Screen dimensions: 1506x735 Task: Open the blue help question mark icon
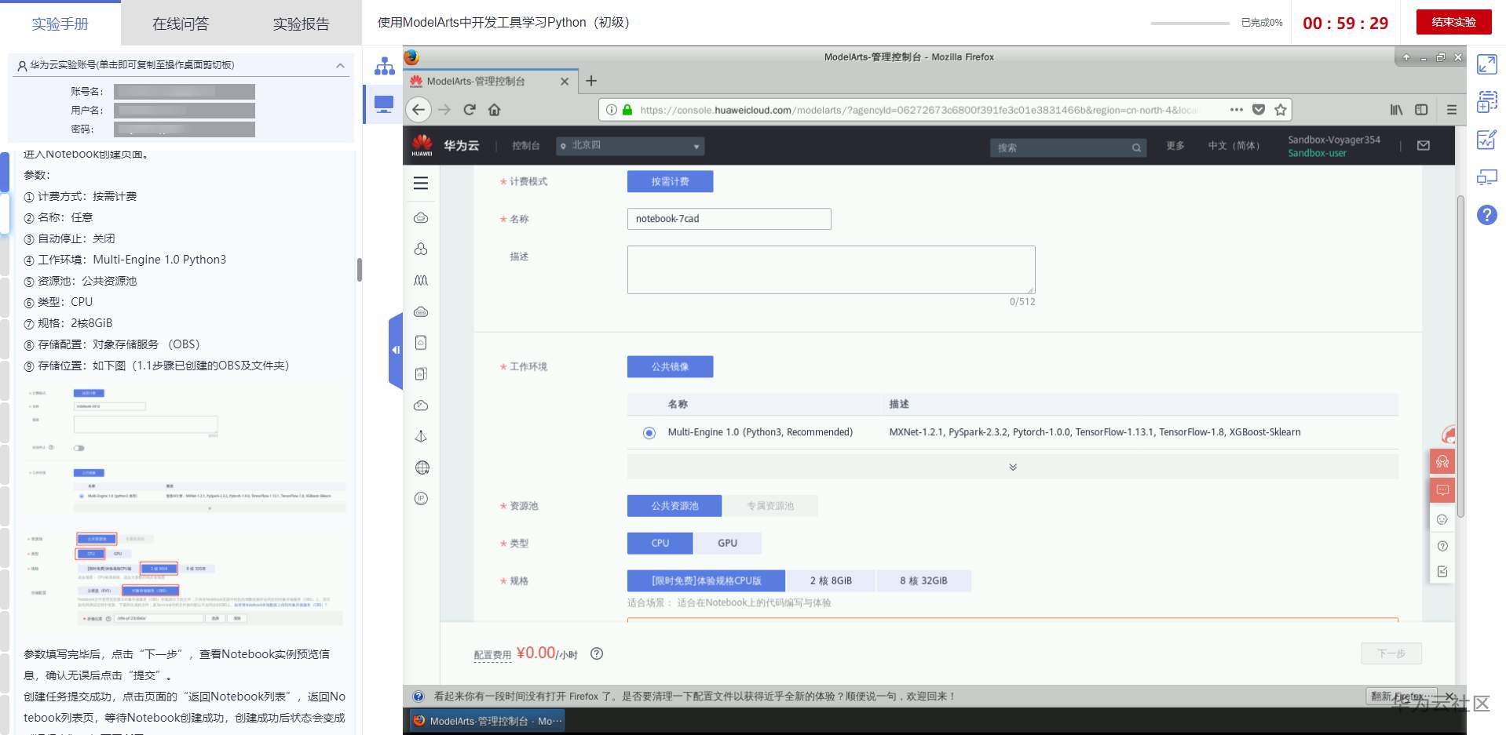[1487, 215]
